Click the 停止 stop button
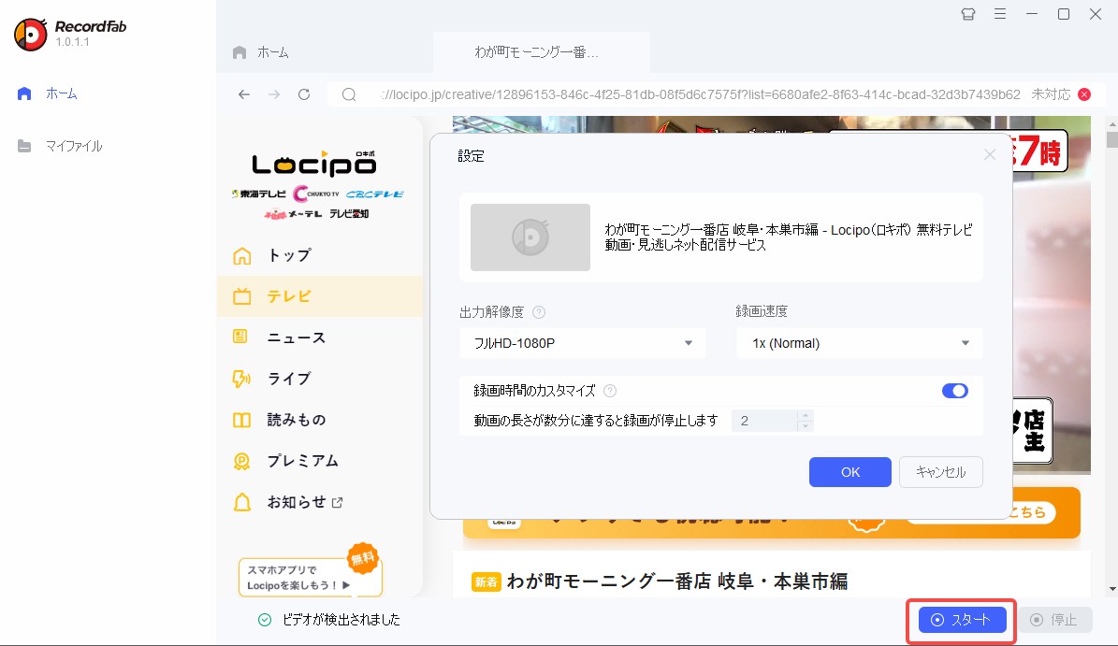The image size is (1118, 646). click(1055, 620)
